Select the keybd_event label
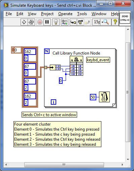Viewport: 134px width, 171px height. (98, 60)
